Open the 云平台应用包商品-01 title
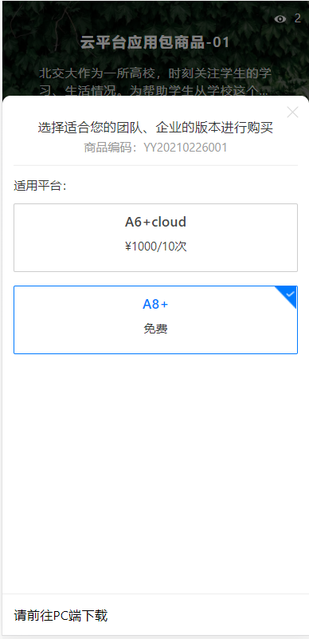Image resolution: width=309 pixels, height=639 pixels. pyautogui.click(x=155, y=42)
